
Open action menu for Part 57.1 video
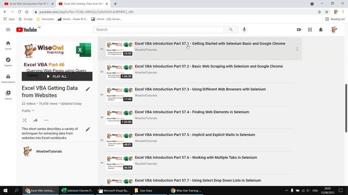297,49
